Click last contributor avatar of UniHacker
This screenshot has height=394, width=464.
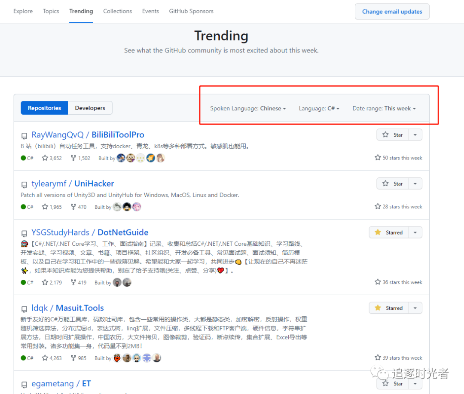coord(137,207)
